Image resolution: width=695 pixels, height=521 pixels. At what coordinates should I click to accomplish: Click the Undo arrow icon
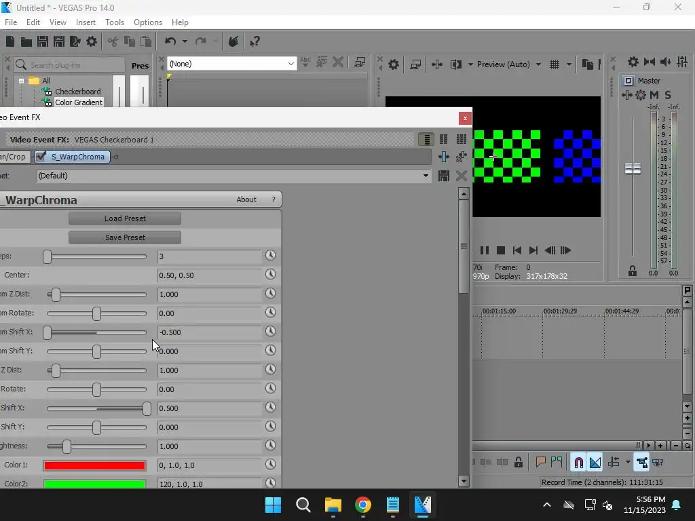(x=170, y=41)
